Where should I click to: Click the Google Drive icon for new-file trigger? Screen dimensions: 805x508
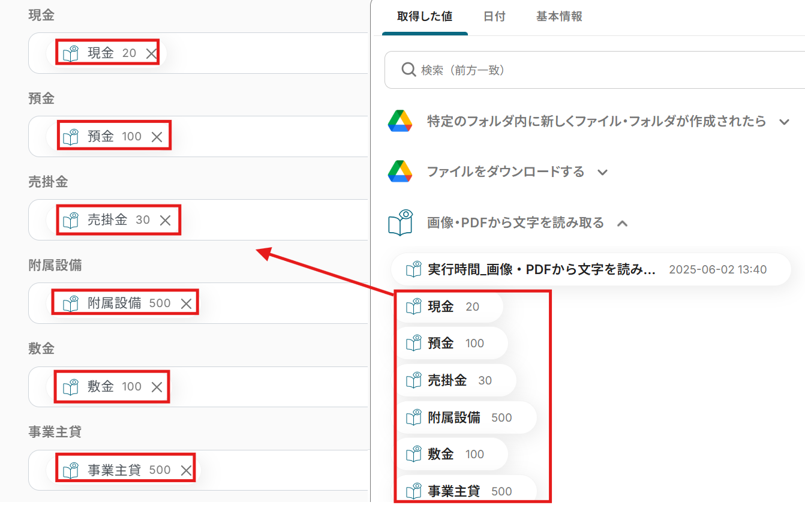point(400,121)
